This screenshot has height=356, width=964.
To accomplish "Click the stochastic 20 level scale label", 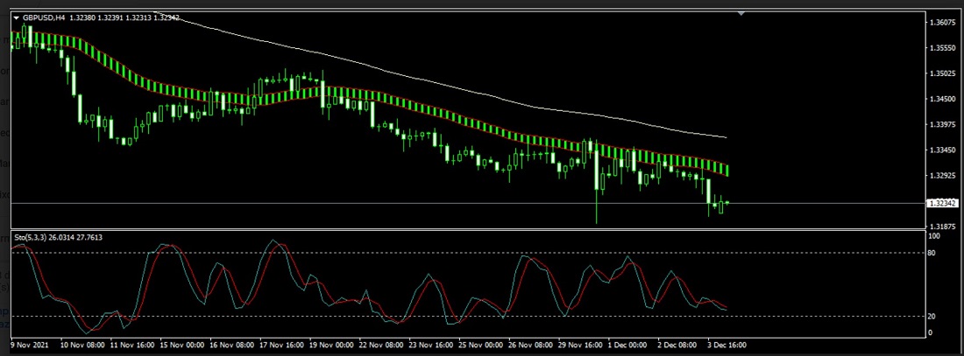I will (x=933, y=316).
